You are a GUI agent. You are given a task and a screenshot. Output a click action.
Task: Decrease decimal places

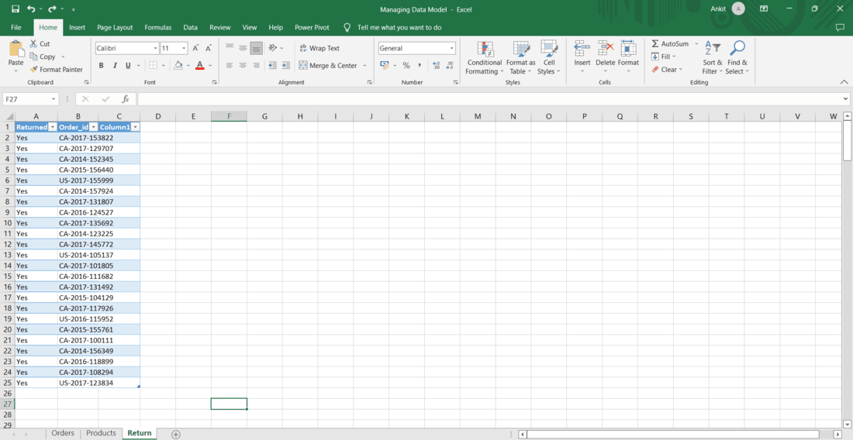(449, 65)
